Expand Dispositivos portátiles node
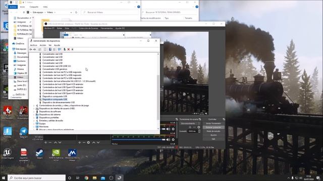The height and width of the screenshot is (181, 323). click(x=34, y=118)
